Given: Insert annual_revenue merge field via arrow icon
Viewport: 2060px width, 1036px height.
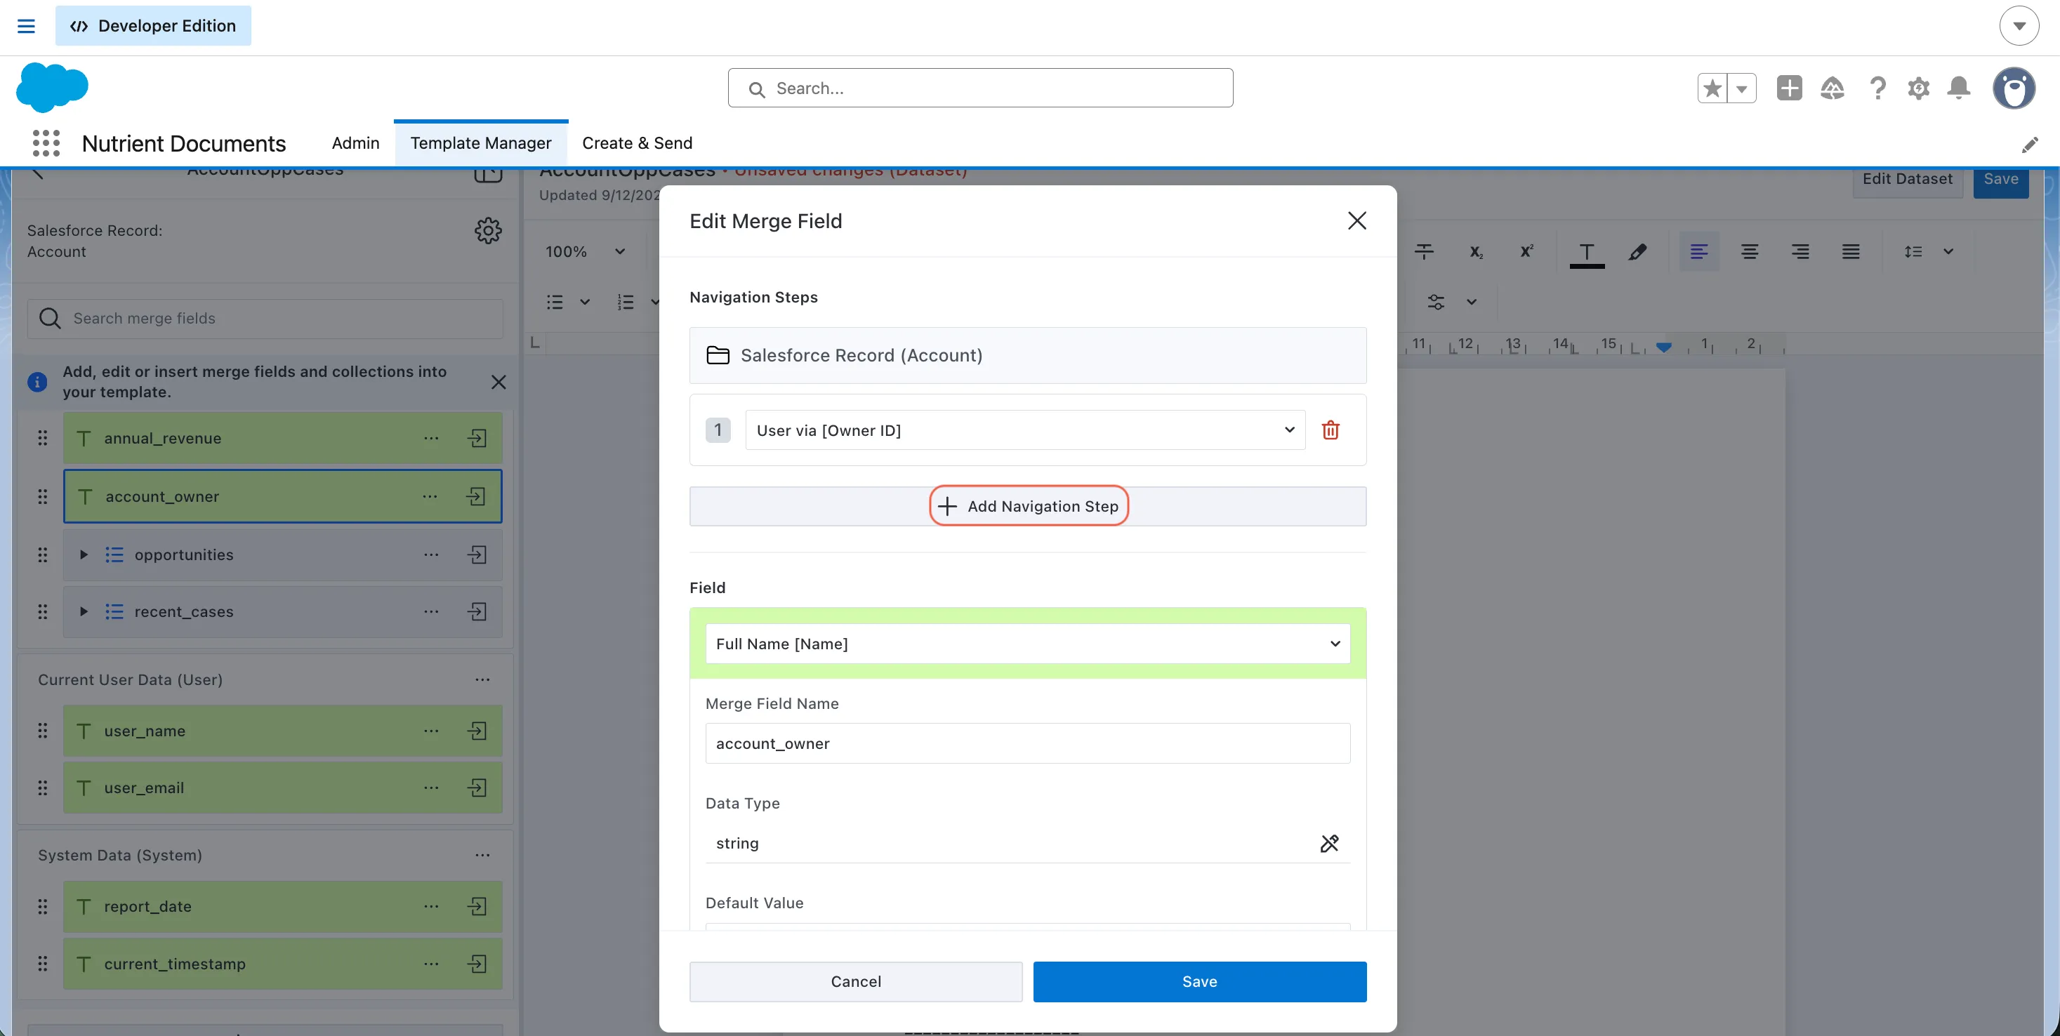Looking at the screenshot, I should click(477, 438).
